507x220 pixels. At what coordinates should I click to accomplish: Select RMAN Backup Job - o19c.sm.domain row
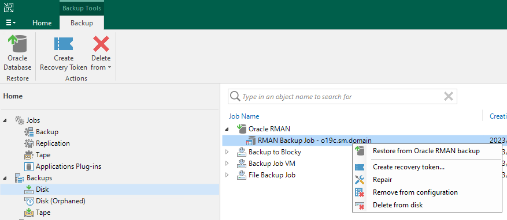tap(364, 141)
